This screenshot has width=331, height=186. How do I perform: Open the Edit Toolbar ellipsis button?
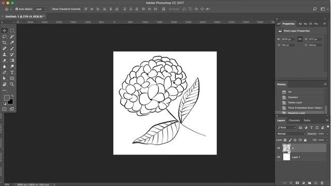click(x=5, y=90)
